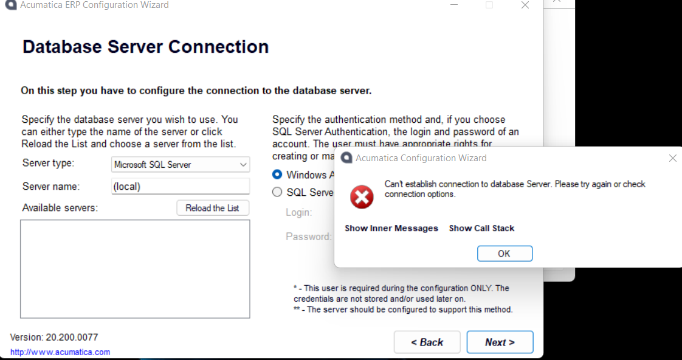Click the OK button in error dialog
Viewport: 682px width, 360px height.
[505, 254]
